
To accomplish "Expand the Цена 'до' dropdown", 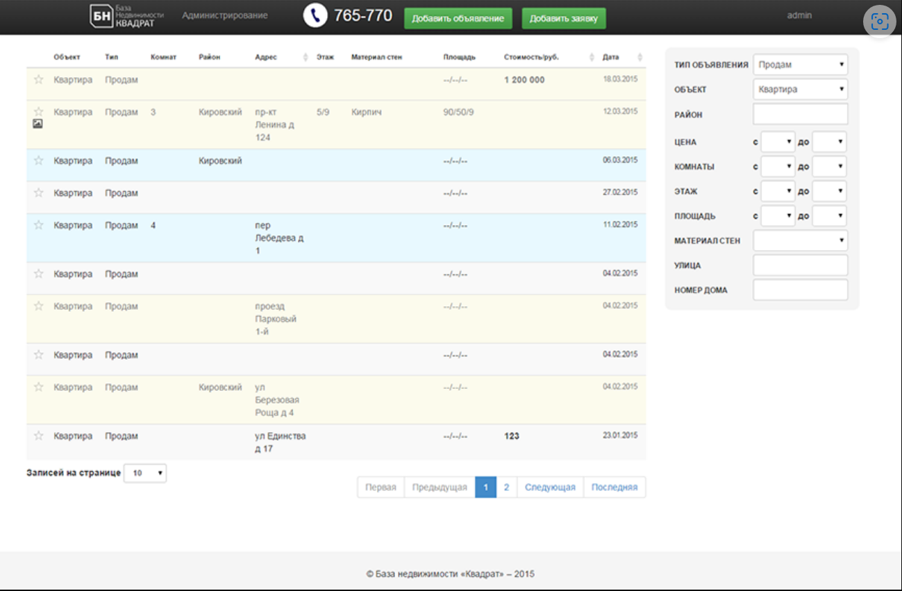I will point(829,142).
